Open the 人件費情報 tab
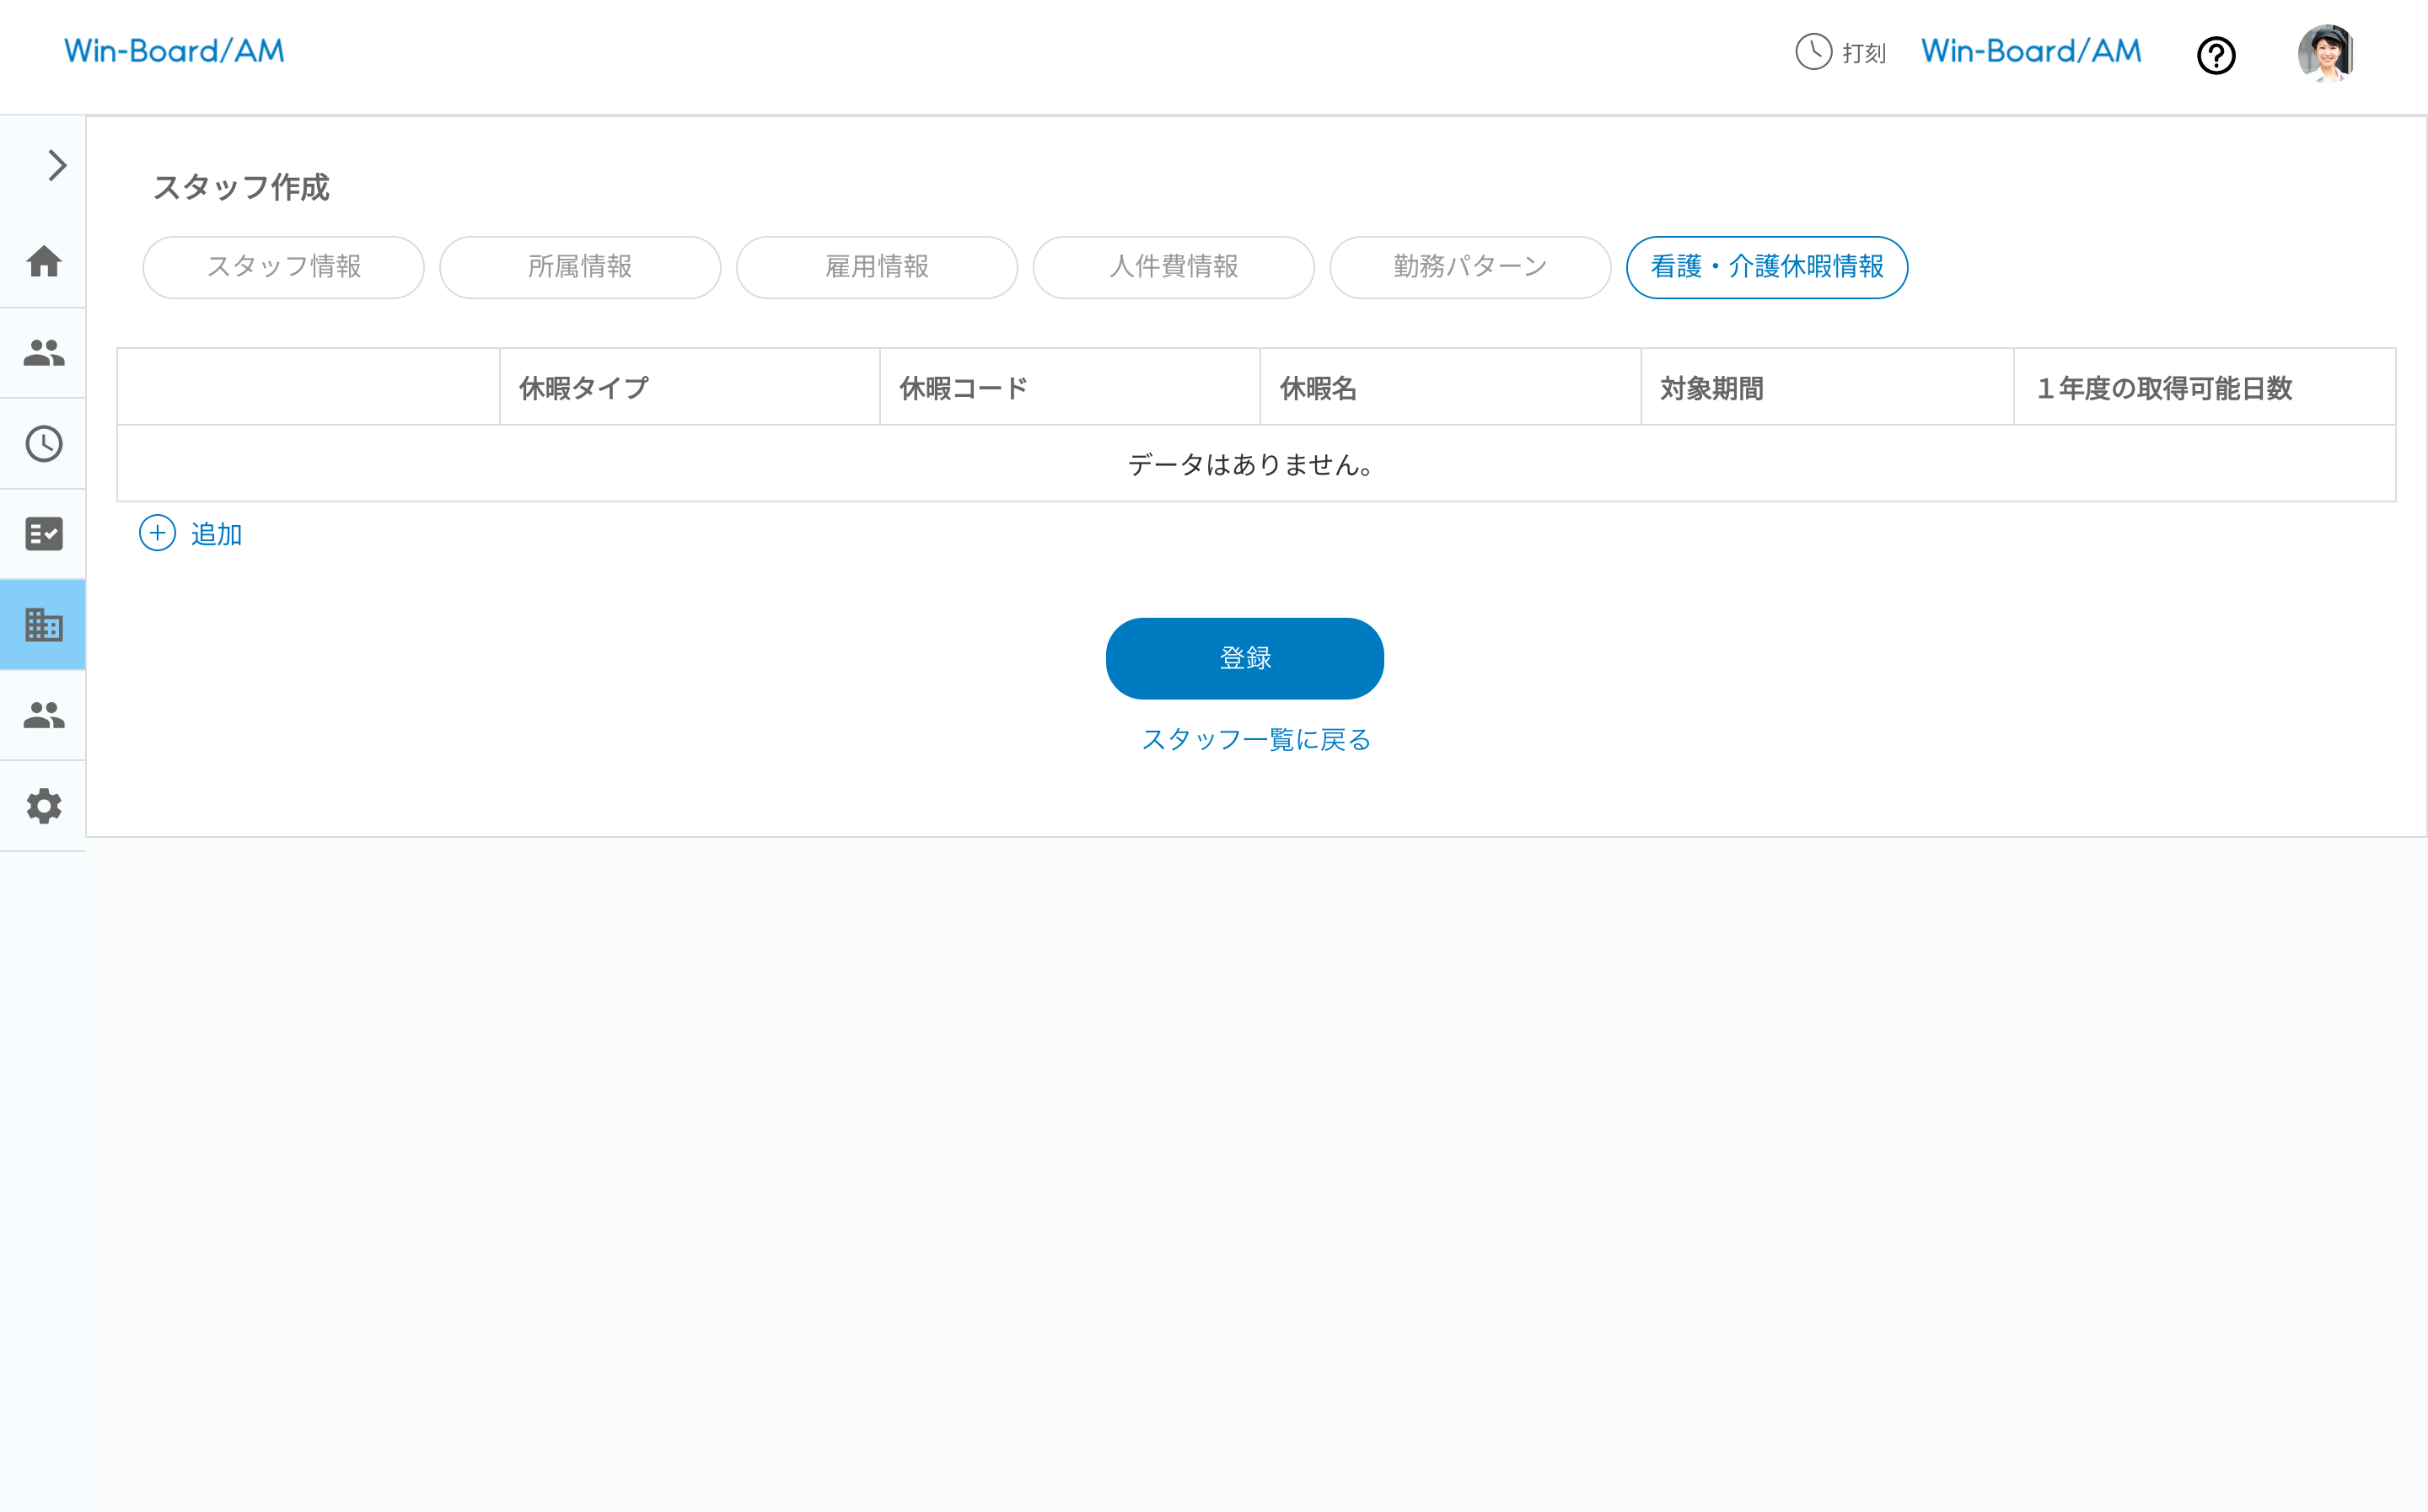The image size is (2428, 1512). [1173, 267]
